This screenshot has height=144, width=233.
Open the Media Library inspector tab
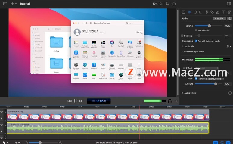point(229,12)
